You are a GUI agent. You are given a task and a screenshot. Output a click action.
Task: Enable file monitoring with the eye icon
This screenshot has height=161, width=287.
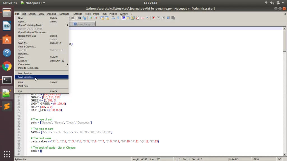click(147, 18)
